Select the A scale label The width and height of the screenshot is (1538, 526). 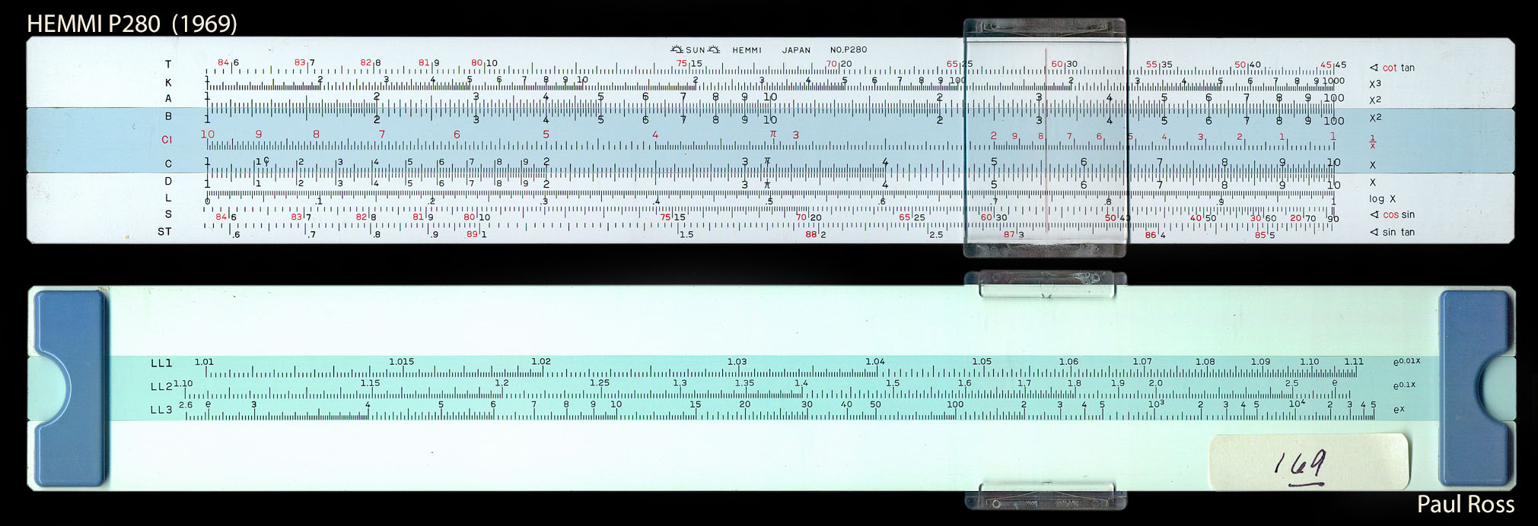pyautogui.click(x=168, y=99)
